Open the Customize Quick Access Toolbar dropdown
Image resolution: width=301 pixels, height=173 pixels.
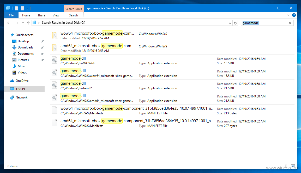click(27, 8)
